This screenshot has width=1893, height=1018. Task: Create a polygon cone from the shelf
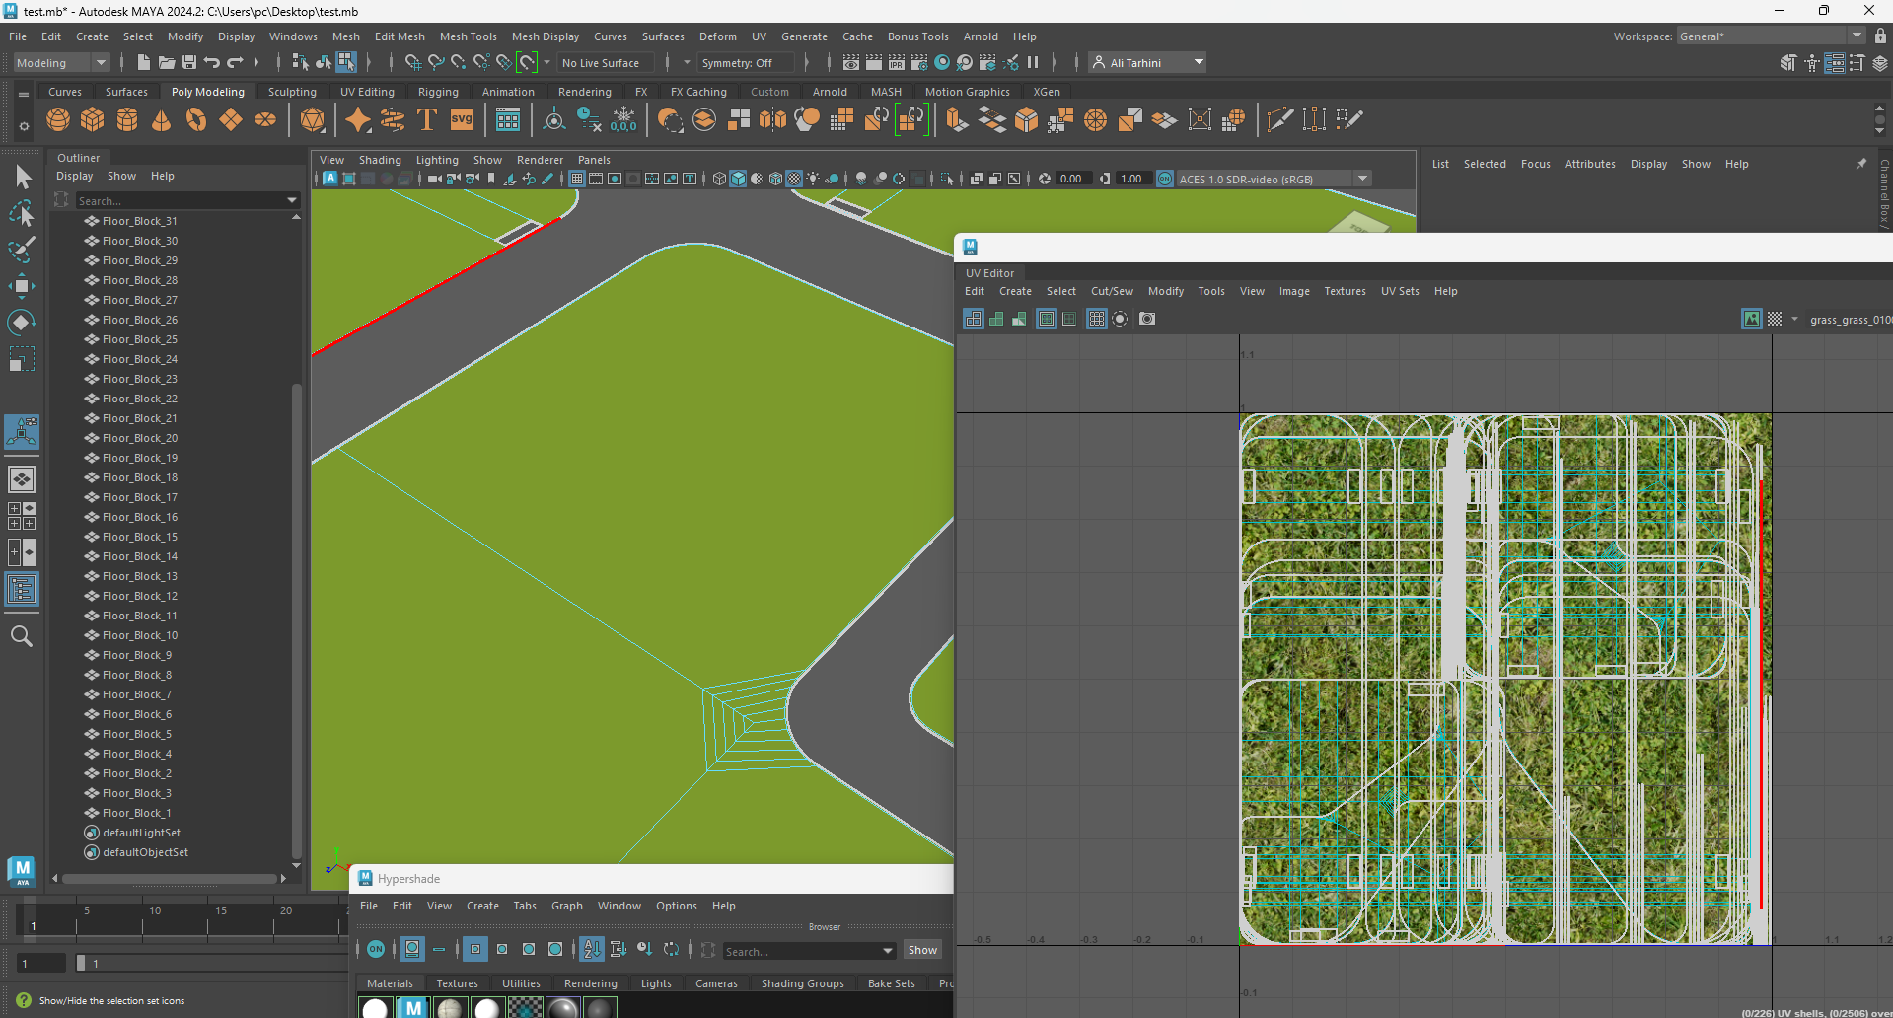coord(162,119)
